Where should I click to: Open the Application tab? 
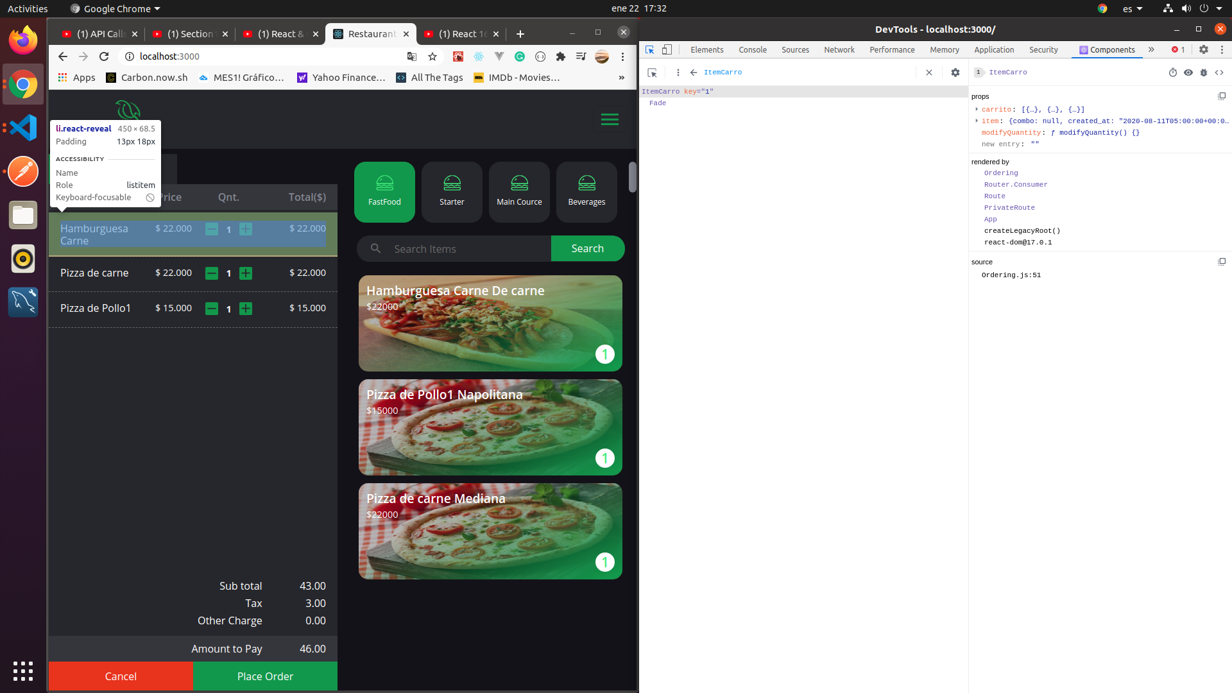click(x=994, y=49)
